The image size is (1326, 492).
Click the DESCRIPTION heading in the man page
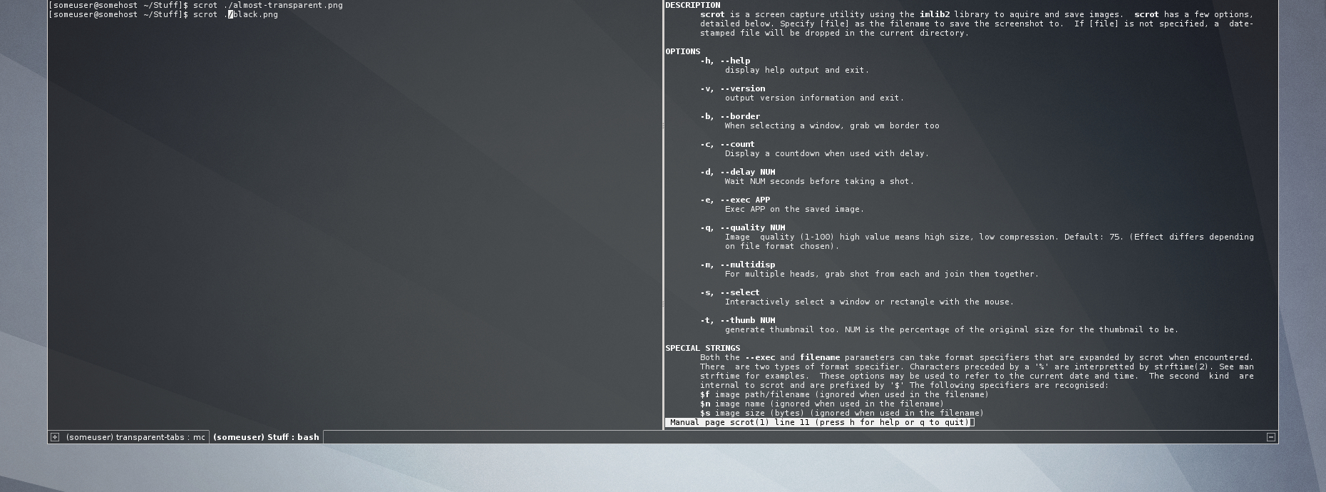point(693,5)
